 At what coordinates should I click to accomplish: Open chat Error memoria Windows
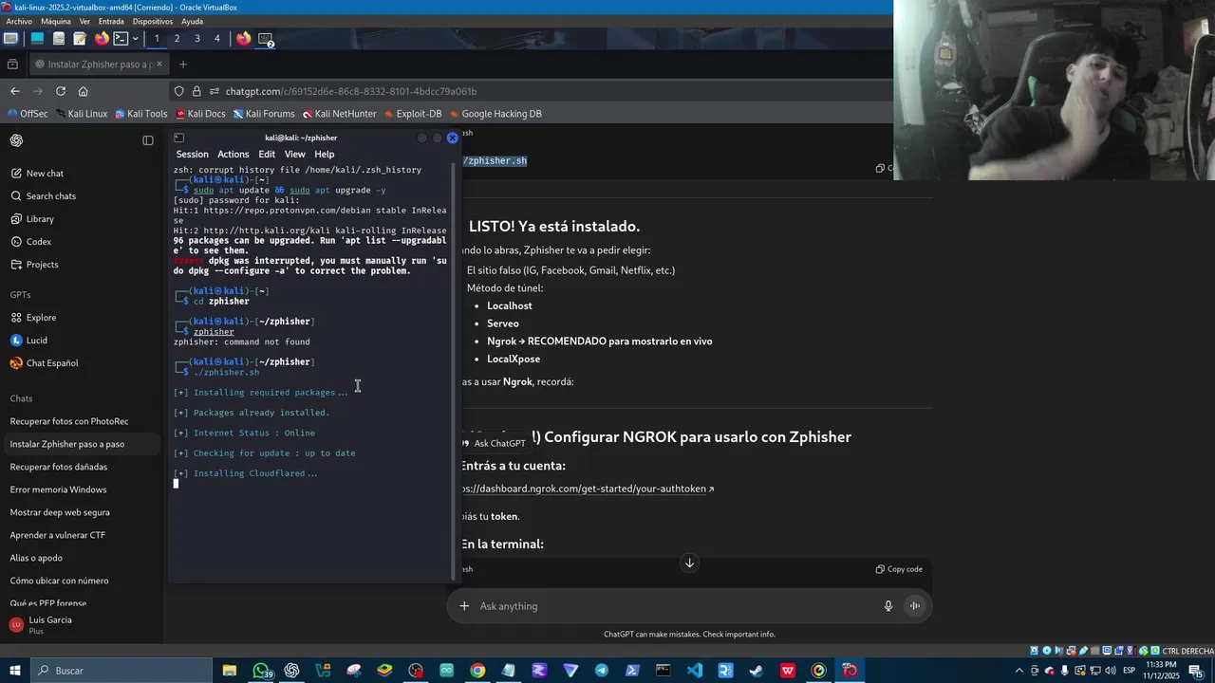pos(82,489)
